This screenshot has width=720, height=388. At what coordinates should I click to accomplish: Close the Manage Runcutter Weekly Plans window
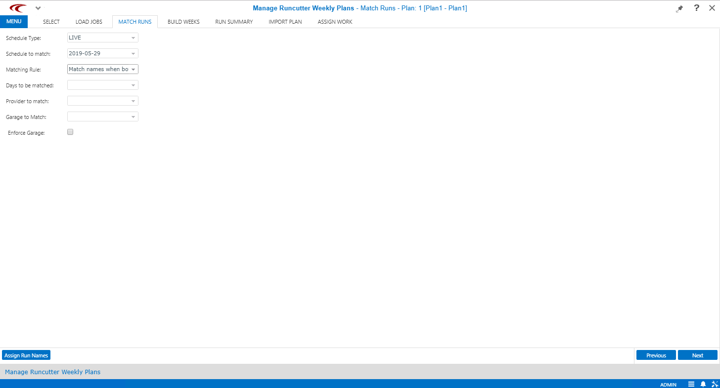712,8
